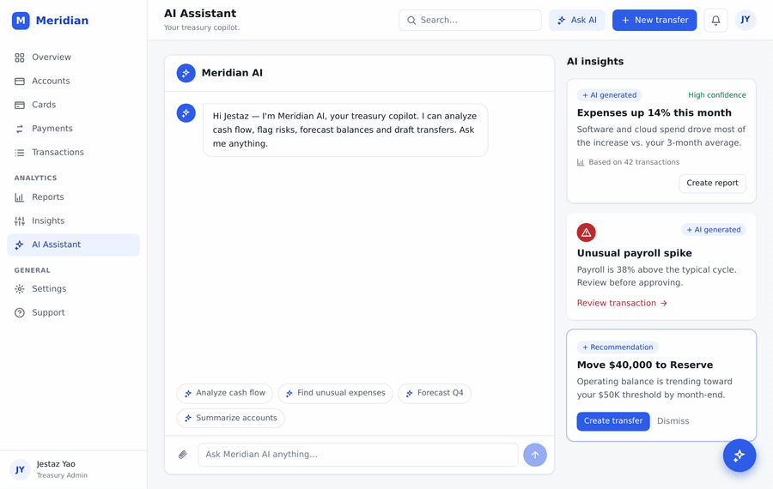Focus the Ask Meridian AI anything input
This screenshot has height=489, width=773.
pyautogui.click(x=358, y=455)
